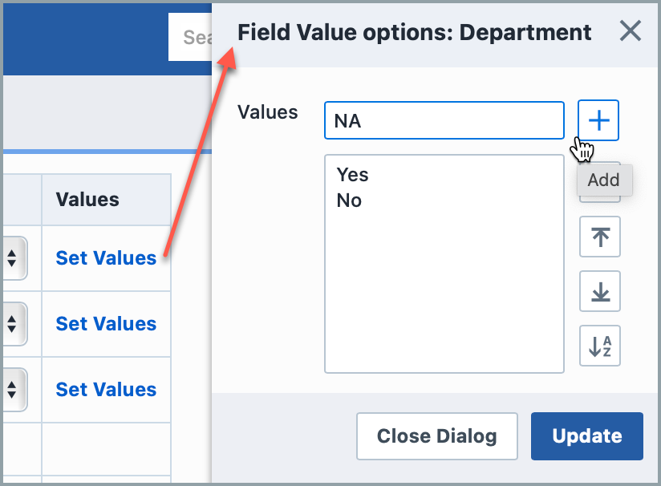Click the Add plus icon to add NA
661x486 pixels.
pos(599,119)
